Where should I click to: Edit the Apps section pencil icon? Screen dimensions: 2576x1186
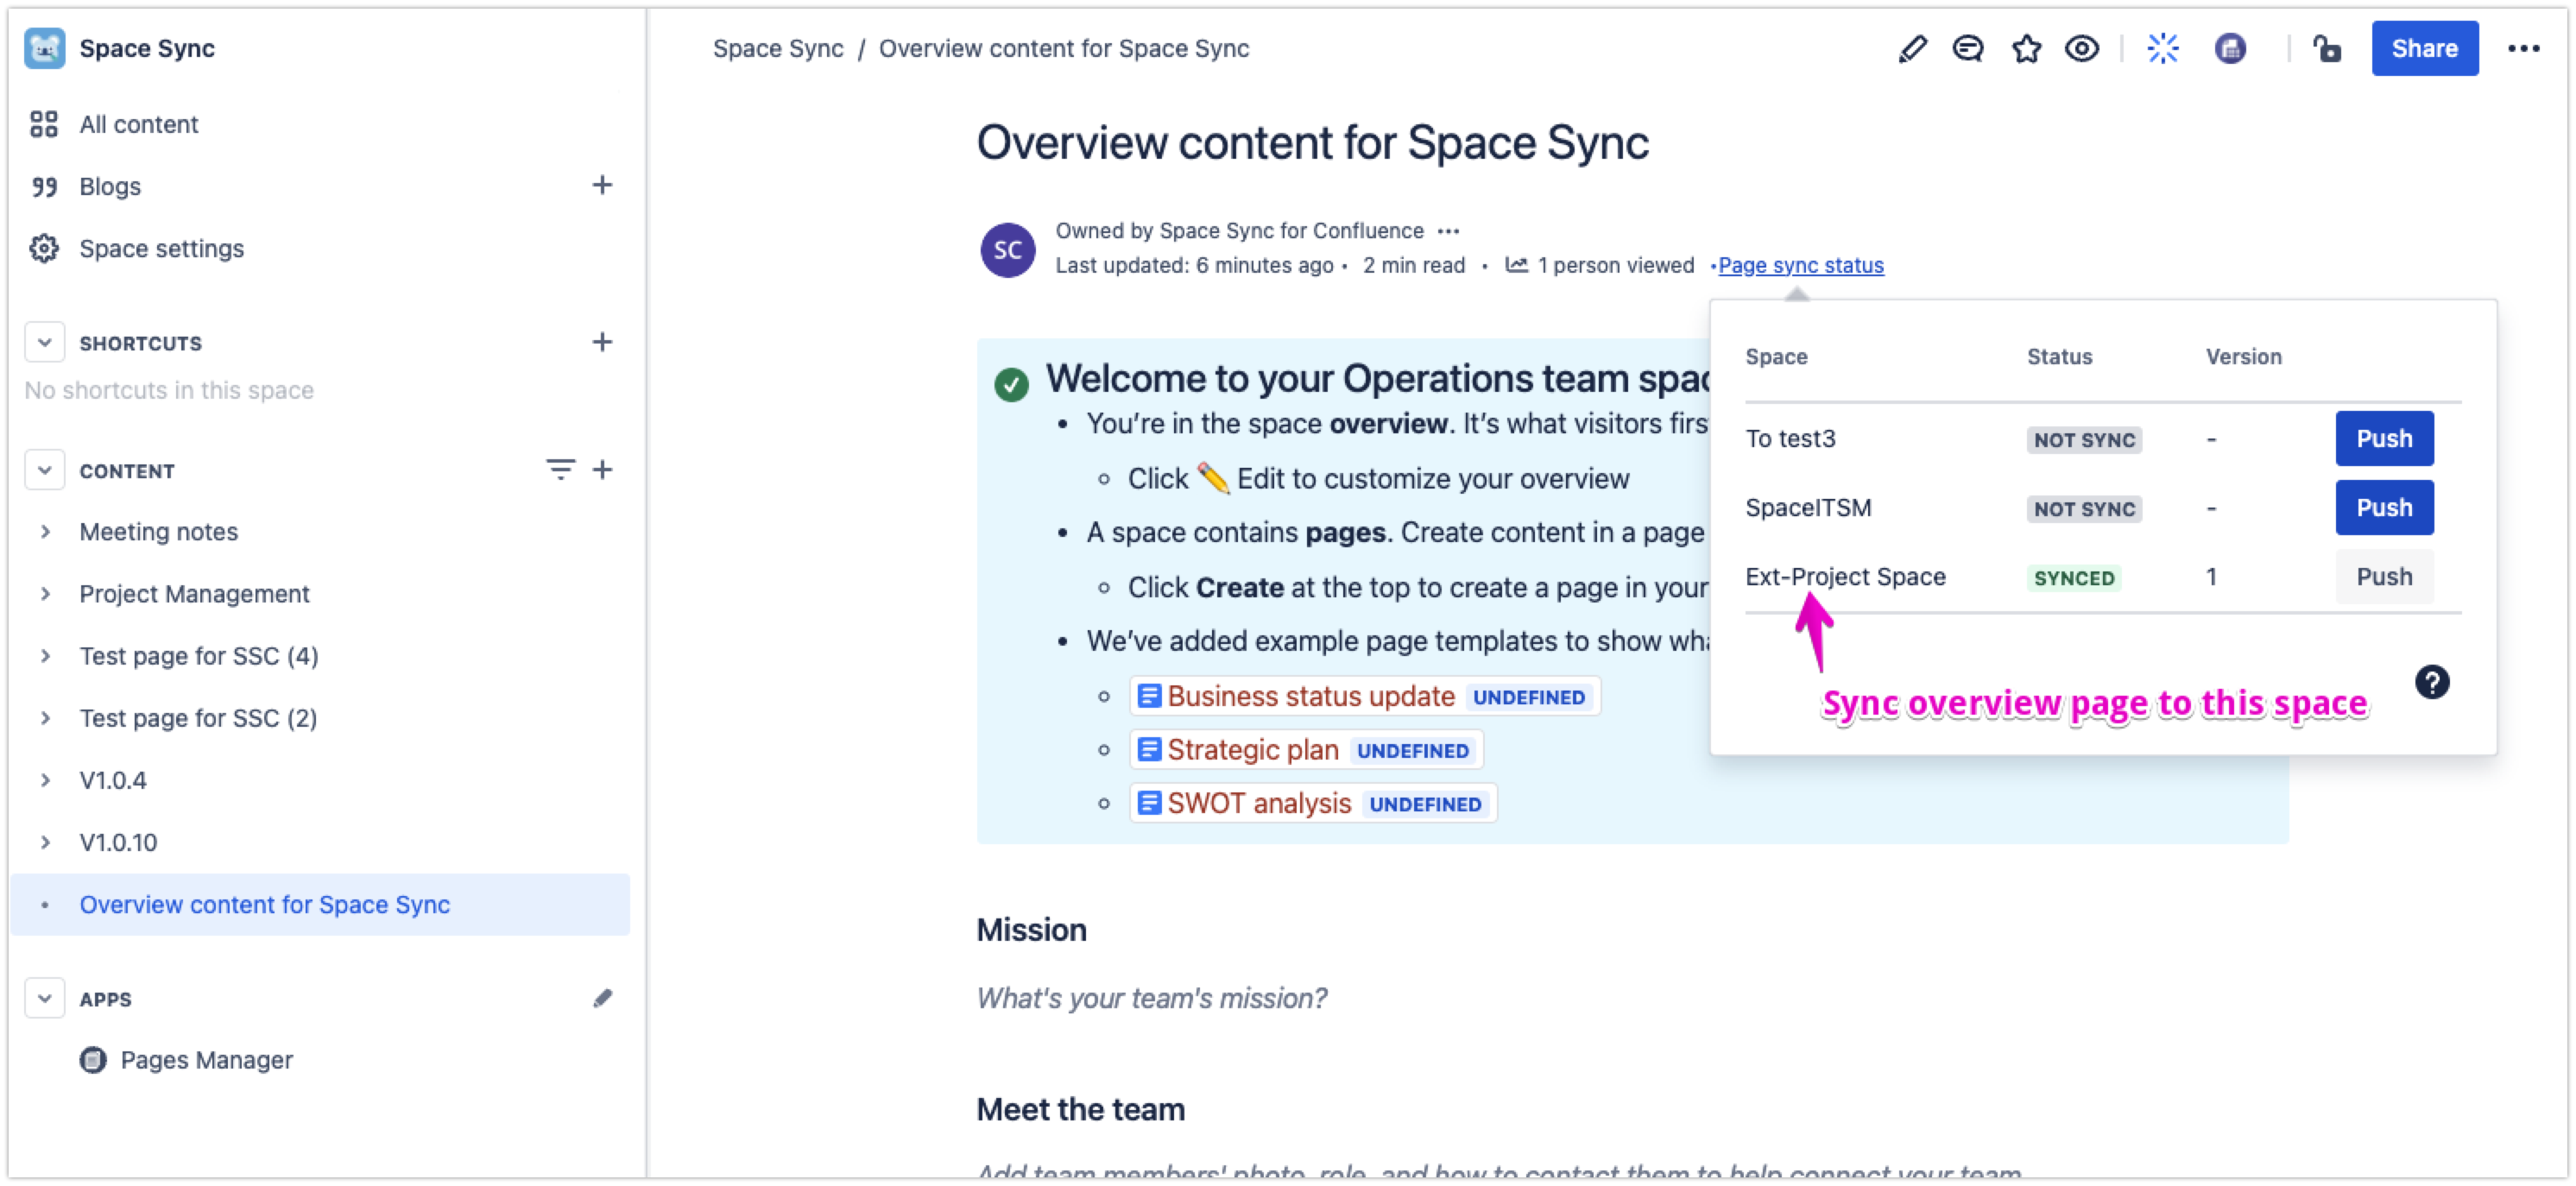(x=602, y=998)
